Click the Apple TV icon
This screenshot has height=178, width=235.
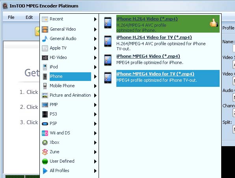tap(45, 48)
